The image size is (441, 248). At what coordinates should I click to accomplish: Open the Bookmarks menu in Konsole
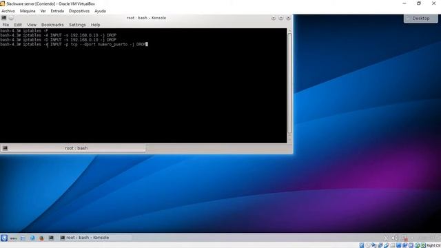[x=52, y=25]
